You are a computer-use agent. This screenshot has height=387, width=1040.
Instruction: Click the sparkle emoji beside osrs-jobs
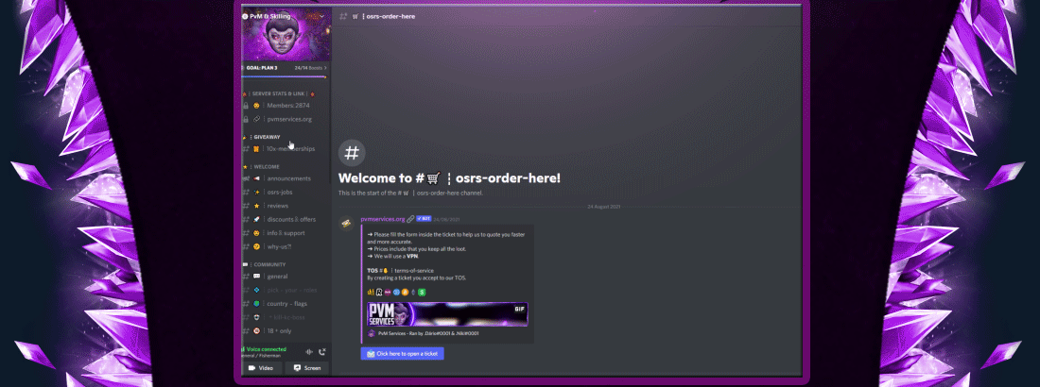[x=256, y=193]
